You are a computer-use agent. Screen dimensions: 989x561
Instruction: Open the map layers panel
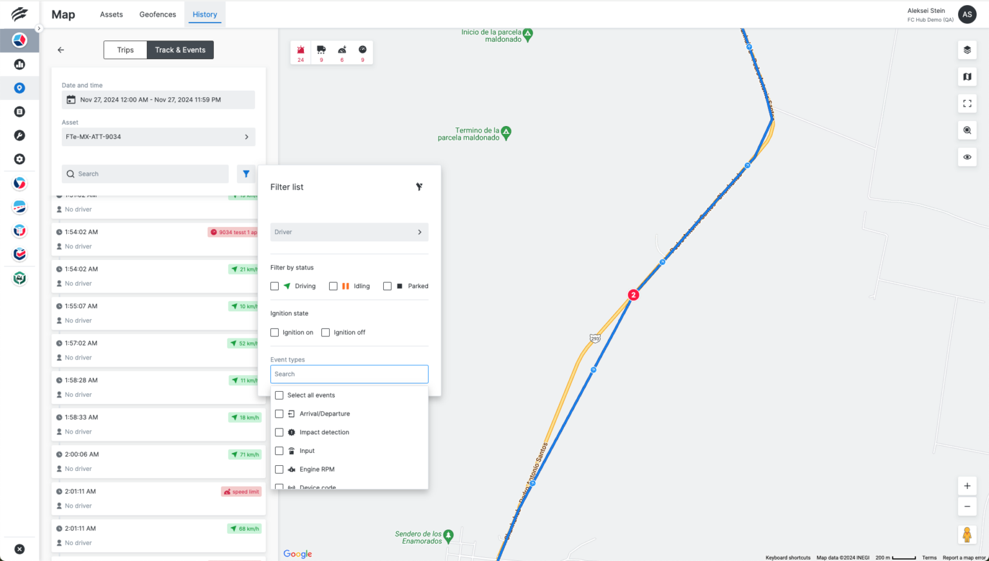click(x=966, y=50)
